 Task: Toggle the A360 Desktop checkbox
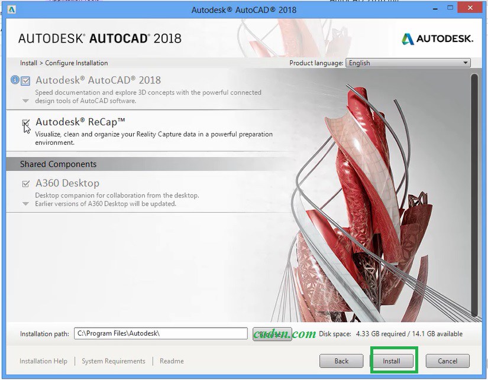coord(26,184)
